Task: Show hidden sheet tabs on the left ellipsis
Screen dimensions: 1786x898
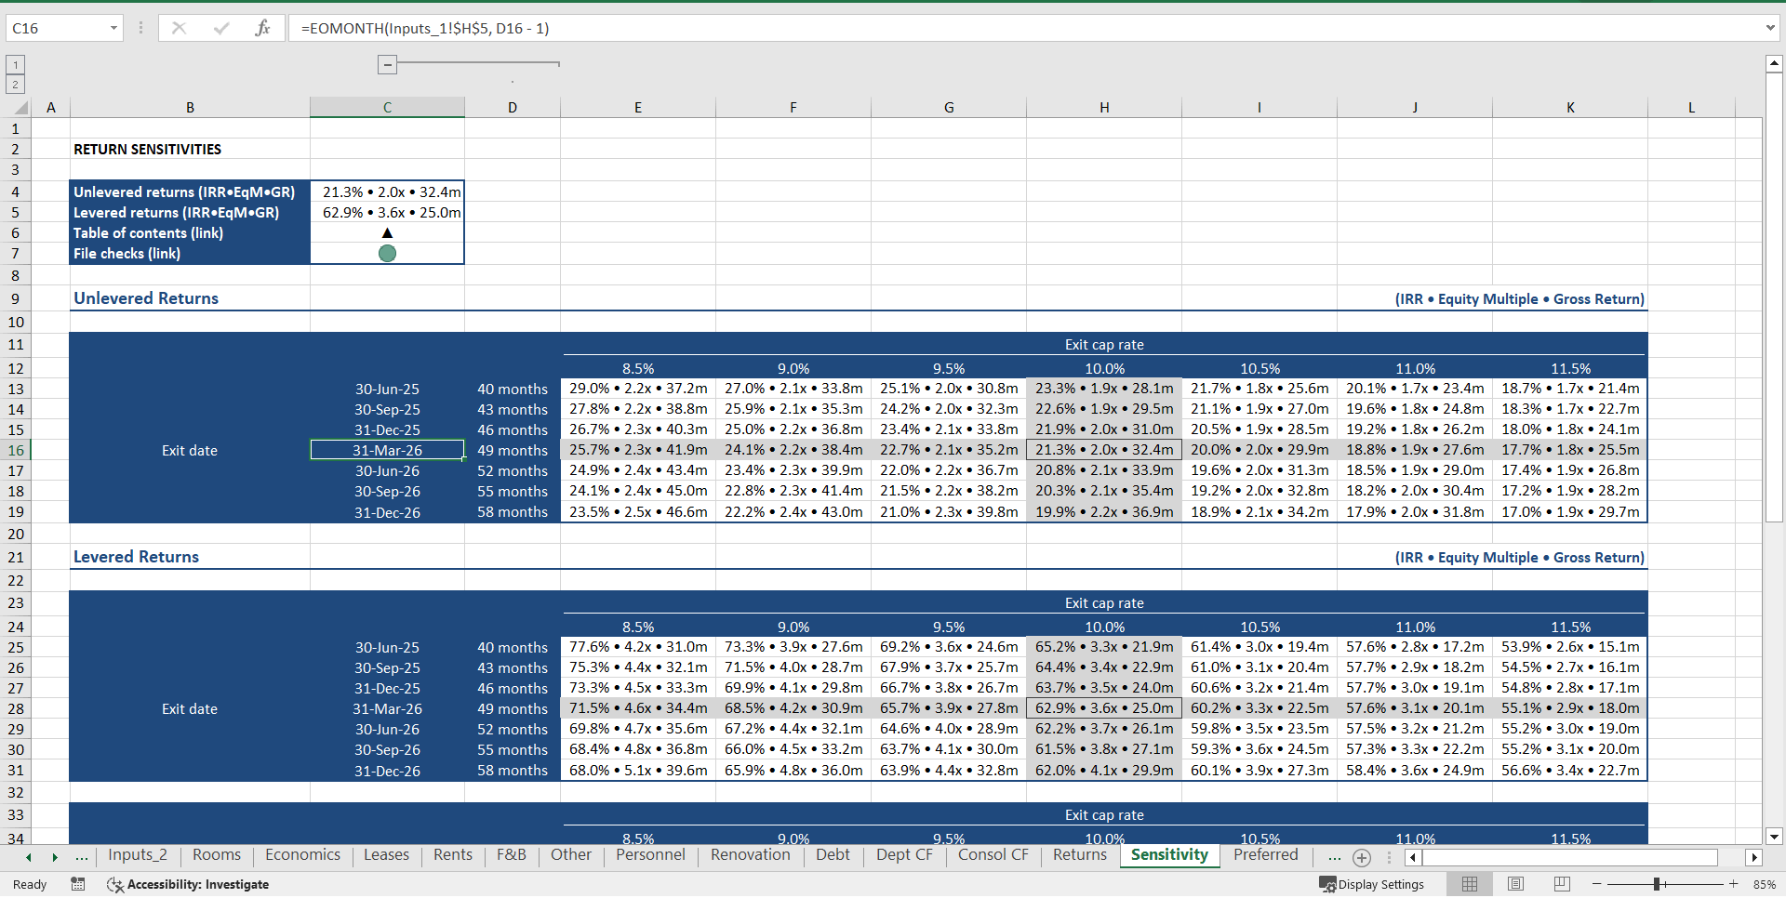Action: 82,857
